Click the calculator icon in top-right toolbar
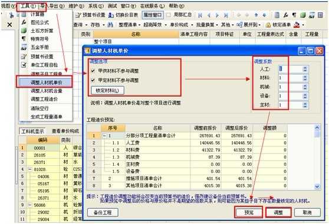The width and height of the screenshot is (329, 224). (x=277, y=15)
